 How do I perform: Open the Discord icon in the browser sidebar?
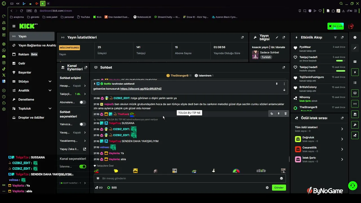pyautogui.click(x=4, y=56)
